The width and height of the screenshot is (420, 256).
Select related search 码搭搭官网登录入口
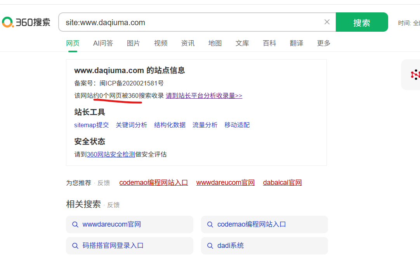(x=130, y=246)
